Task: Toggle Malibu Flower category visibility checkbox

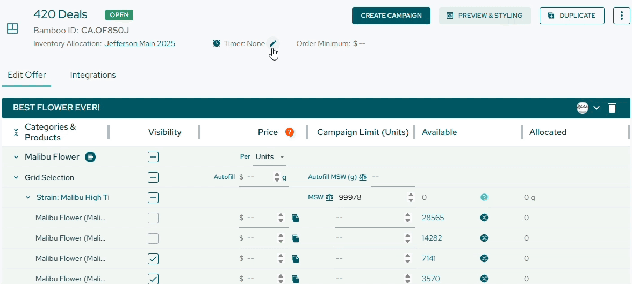Action: pyautogui.click(x=153, y=157)
